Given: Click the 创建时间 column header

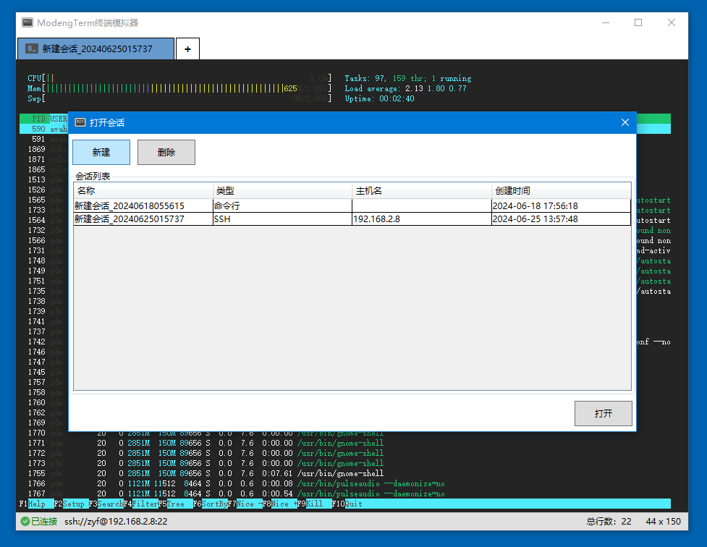Looking at the screenshot, I should pyautogui.click(x=561, y=191).
